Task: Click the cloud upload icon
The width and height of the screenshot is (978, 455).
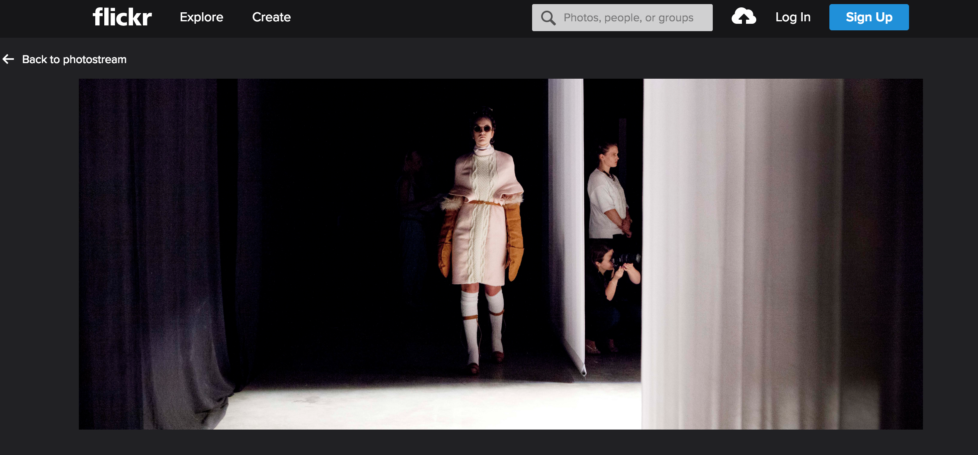Action: point(744,17)
